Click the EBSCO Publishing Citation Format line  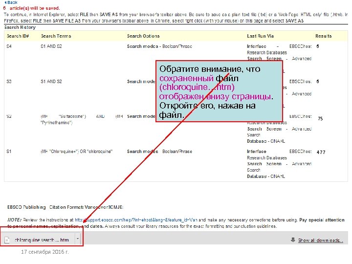pyautogui.click(x=66, y=207)
